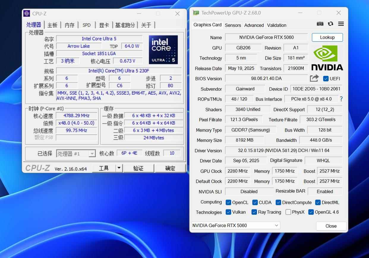Click the 24 MBytes L3 cache value
The image size is (369, 258).
[x=154, y=138]
